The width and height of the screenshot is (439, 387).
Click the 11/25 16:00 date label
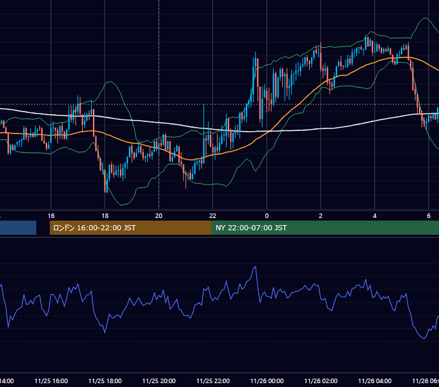[x=51, y=381]
